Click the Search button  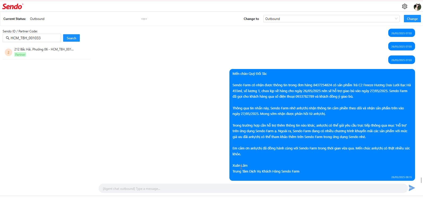71,38
